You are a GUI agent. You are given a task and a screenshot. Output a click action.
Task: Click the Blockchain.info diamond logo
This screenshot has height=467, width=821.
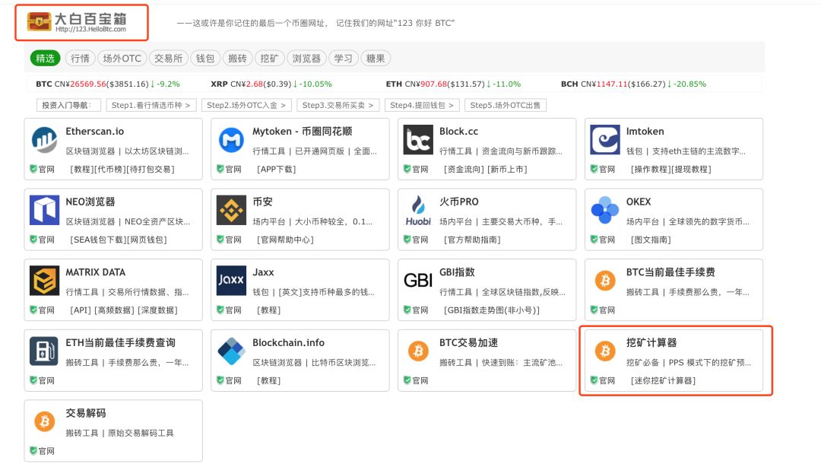(231, 351)
